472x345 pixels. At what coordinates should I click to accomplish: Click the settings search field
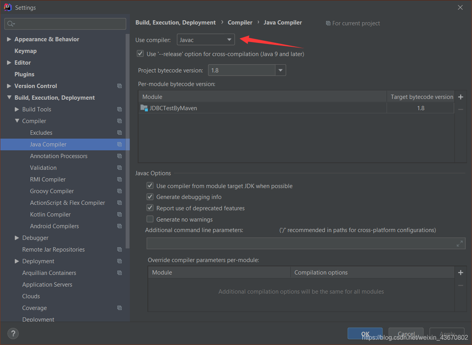65,24
